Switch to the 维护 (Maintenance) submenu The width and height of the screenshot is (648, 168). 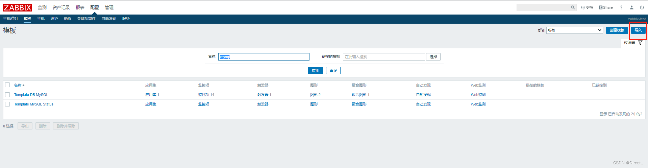(x=54, y=19)
